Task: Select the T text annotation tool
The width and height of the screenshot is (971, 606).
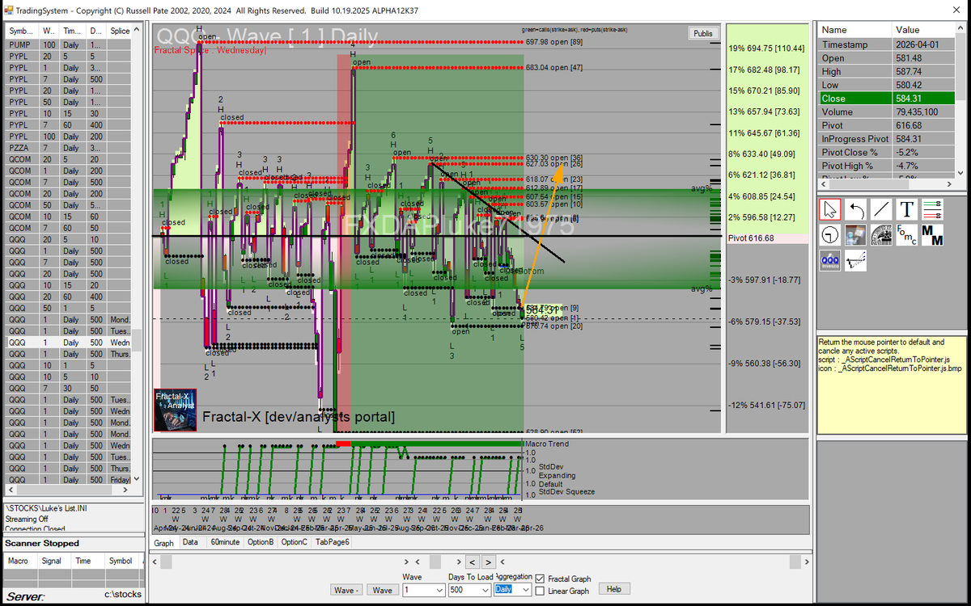Action: point(907,209)
